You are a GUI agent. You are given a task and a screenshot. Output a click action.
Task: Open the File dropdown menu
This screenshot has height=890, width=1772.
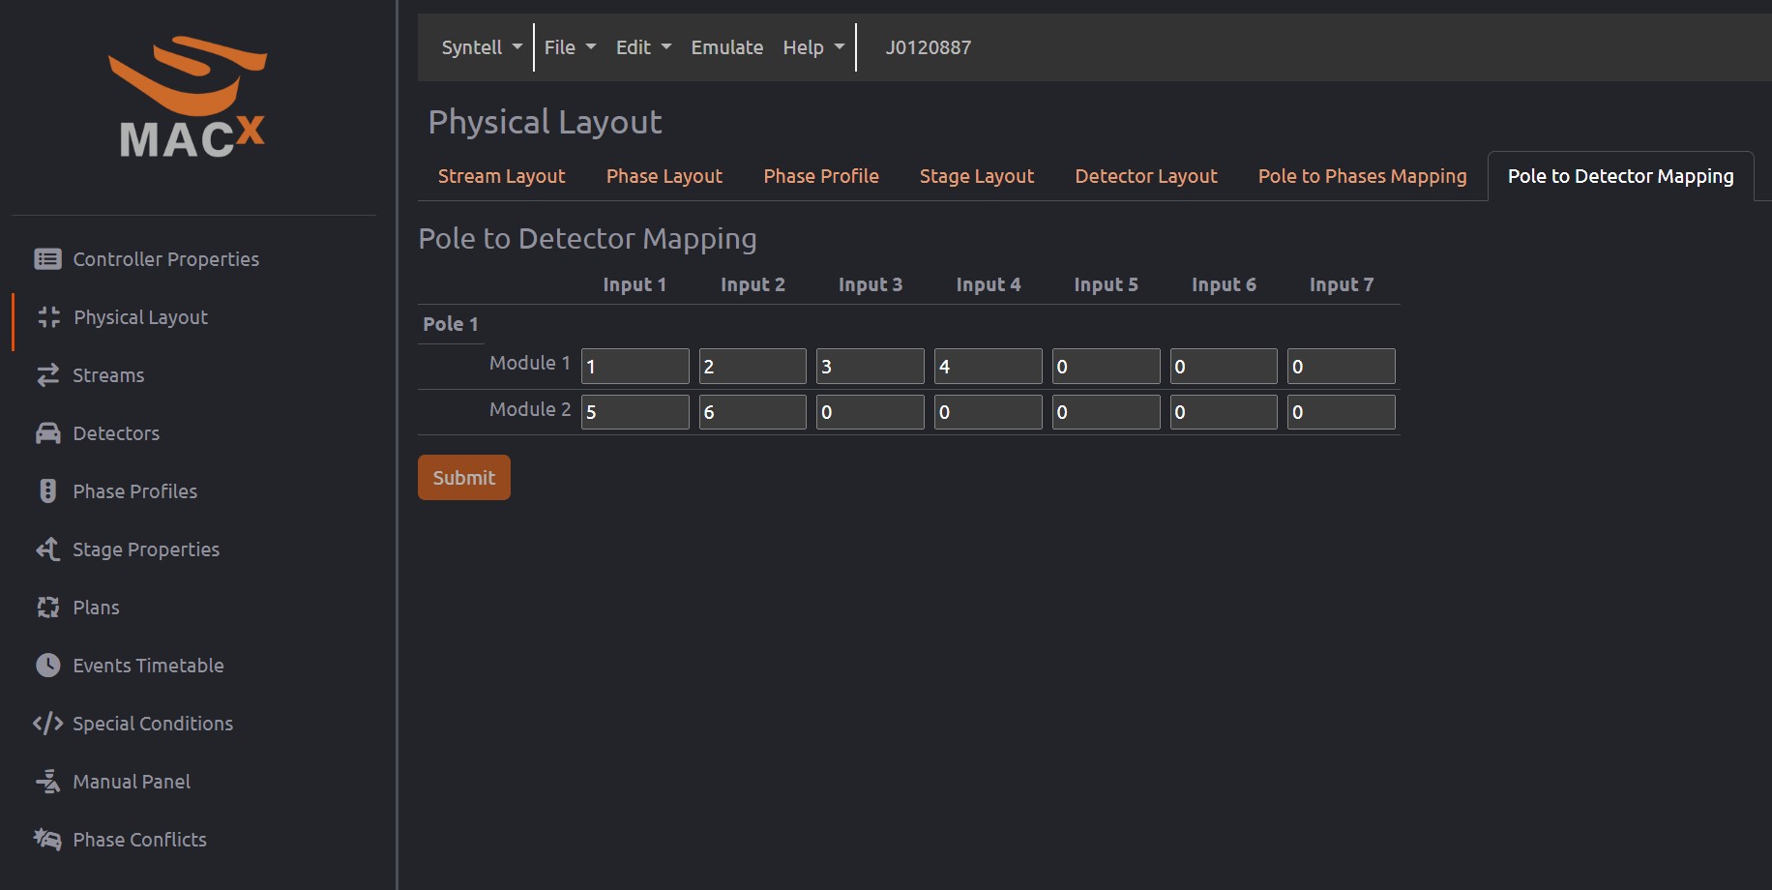(569, 47)
